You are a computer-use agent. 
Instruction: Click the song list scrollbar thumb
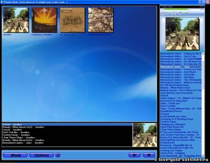(x=203, y=75)
